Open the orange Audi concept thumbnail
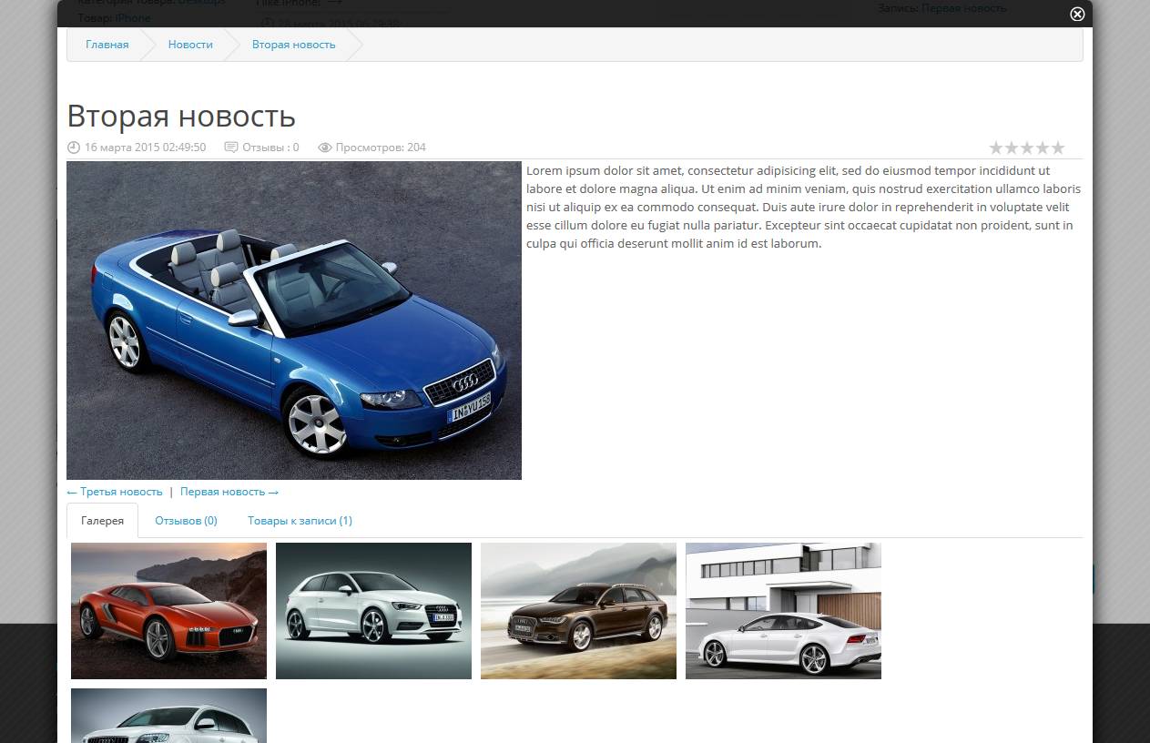Viewport: 1150px width, 743px height. tap(168, 611)
